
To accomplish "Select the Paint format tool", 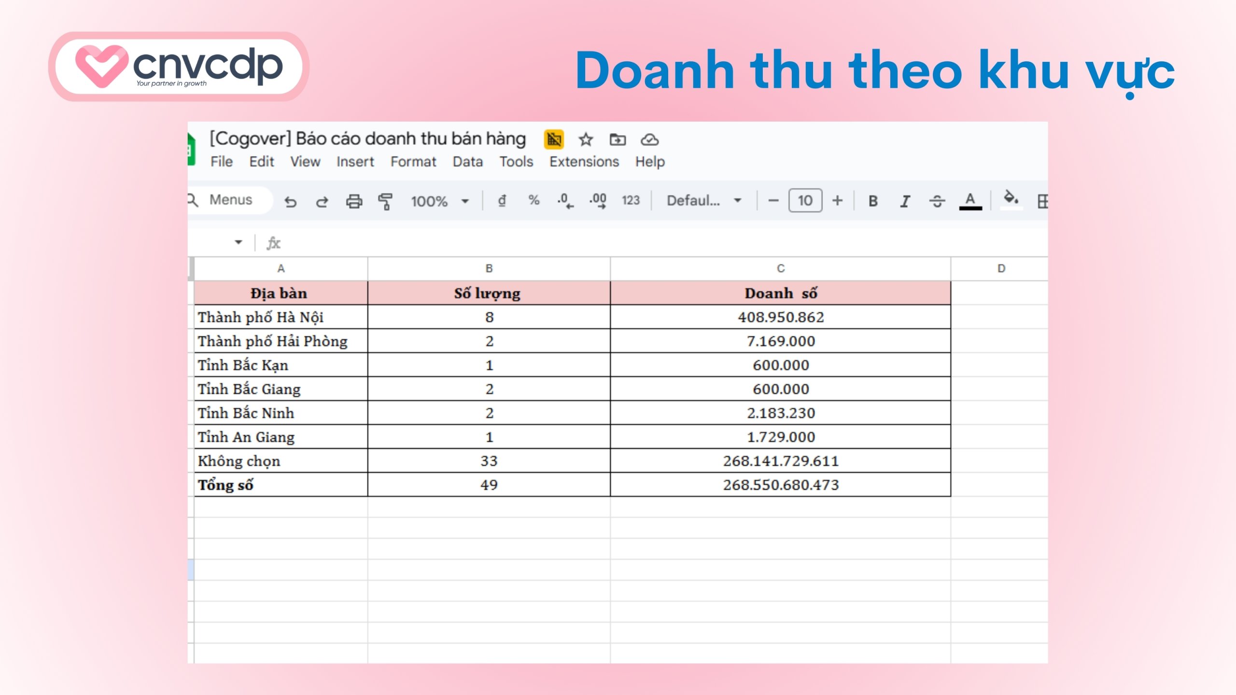I will pyautogui.click(x=385, y=201).
